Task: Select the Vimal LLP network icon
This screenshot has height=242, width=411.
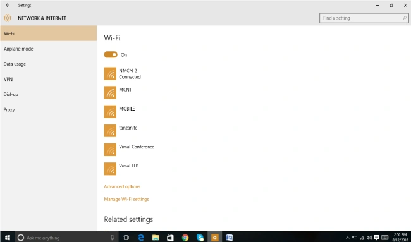Action: [x=110, y=169]
